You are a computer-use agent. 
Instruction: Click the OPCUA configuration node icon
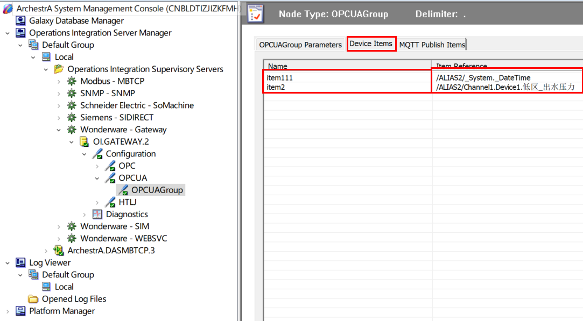pyautogui.click(x=111, y=177)
